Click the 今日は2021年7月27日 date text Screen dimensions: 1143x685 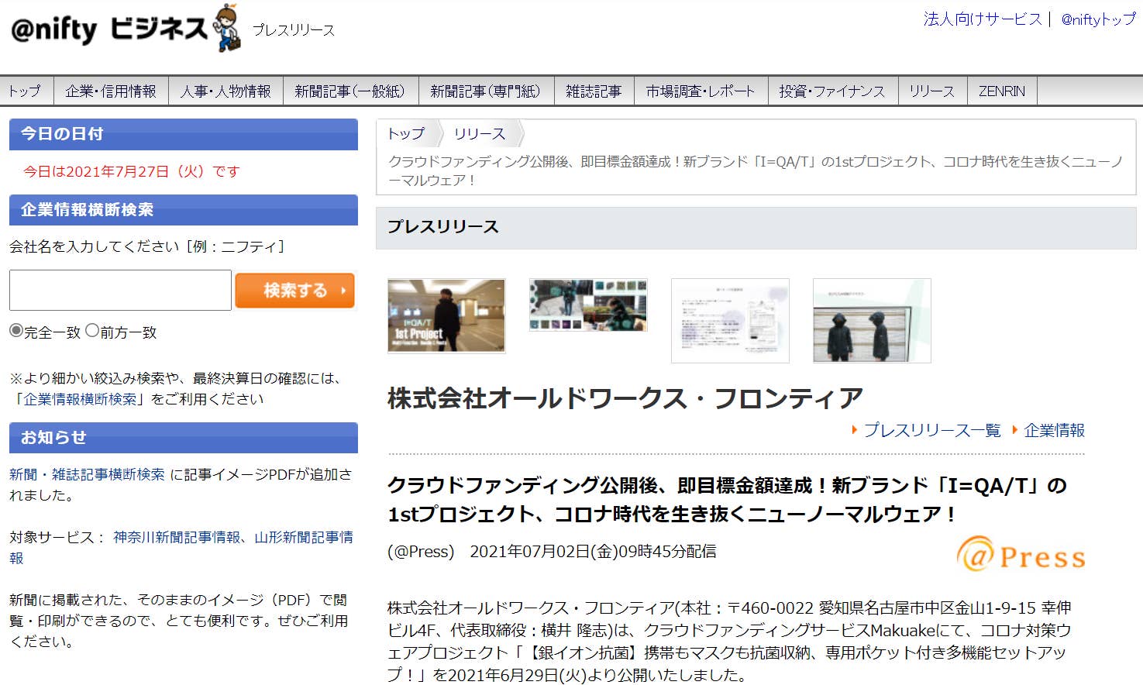132,171
